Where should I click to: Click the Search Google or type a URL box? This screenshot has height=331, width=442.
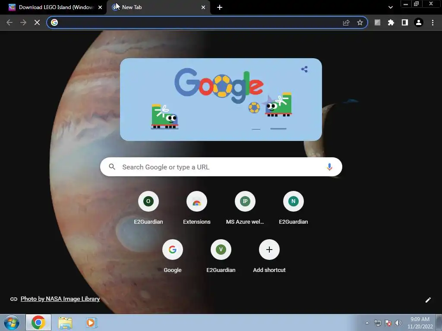(x=221, y=167)
